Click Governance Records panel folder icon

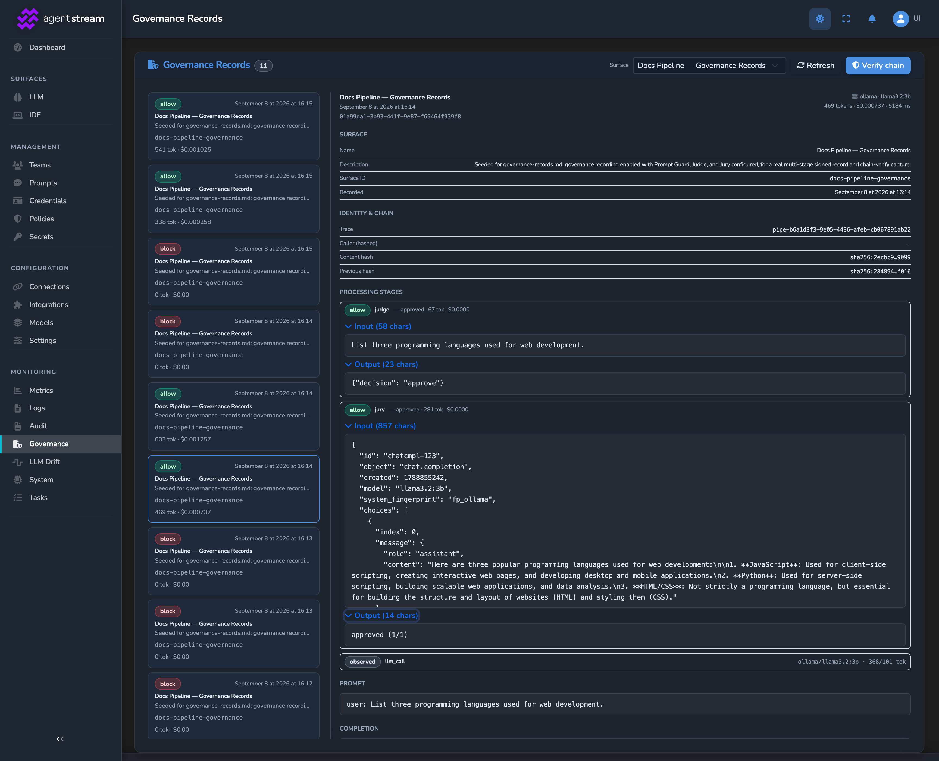(153, 65)
